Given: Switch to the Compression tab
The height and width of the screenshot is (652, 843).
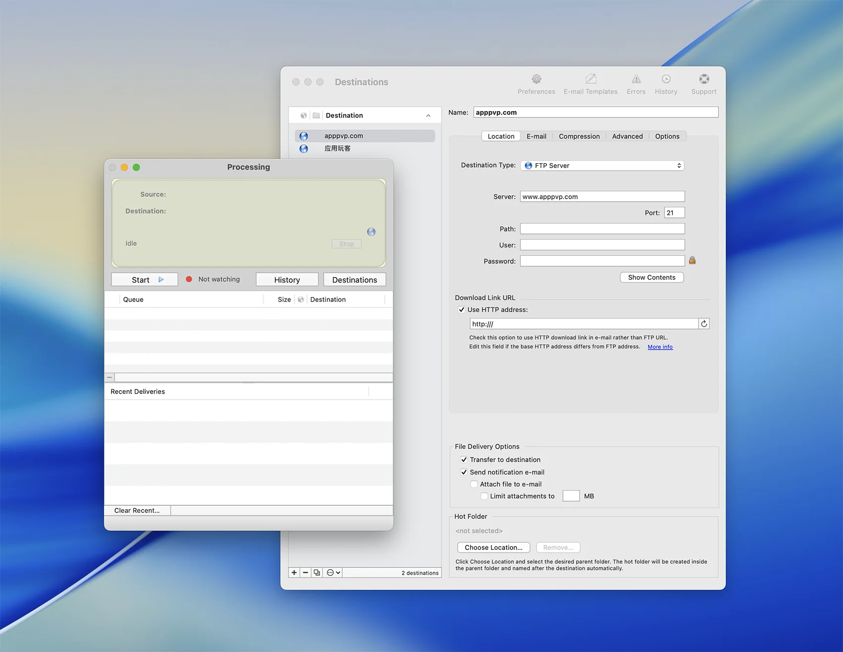Looking at the screenshot, I should (x=579, y=136).
